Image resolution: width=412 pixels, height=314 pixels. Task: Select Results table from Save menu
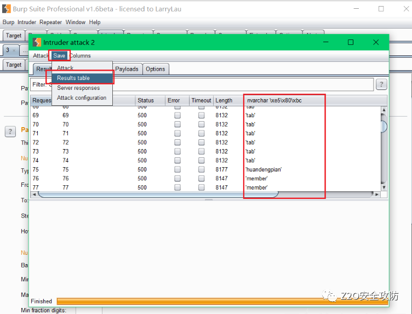pyautogui.click(x=82, y=78)
